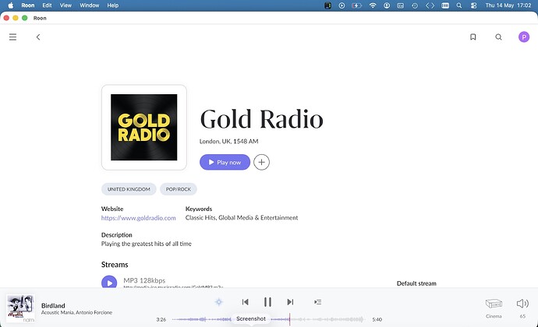The image size is (538, 327).
Task: Open the Edit menu
Action: pyautogui.click(x=47, y=5)
